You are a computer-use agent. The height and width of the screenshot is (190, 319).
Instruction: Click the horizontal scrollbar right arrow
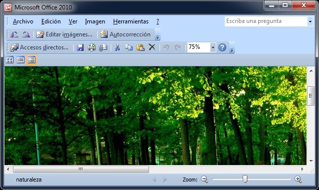coord(303,169)
